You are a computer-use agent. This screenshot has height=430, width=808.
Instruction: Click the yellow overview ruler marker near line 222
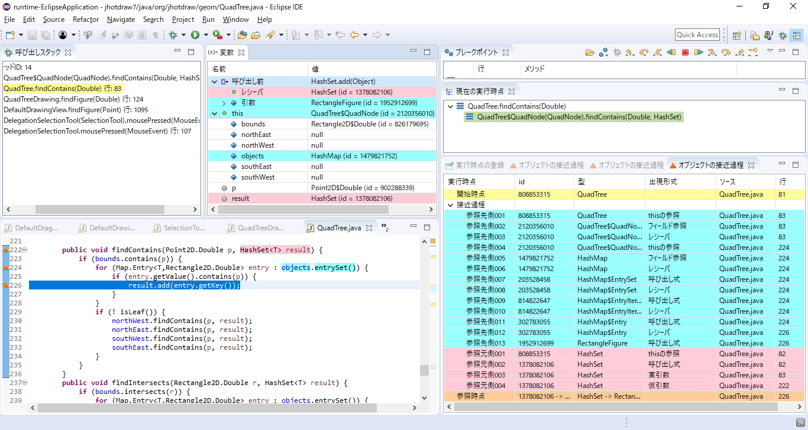tap(433, 257)
